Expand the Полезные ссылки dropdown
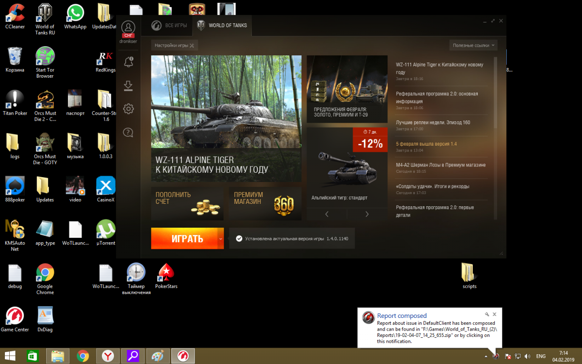582x364 pixels. pos(473,45)
